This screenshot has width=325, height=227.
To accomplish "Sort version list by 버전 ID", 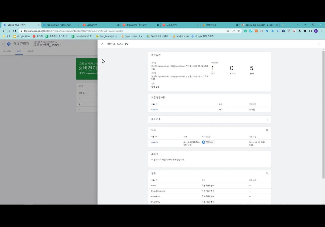I will pos(83,93).
